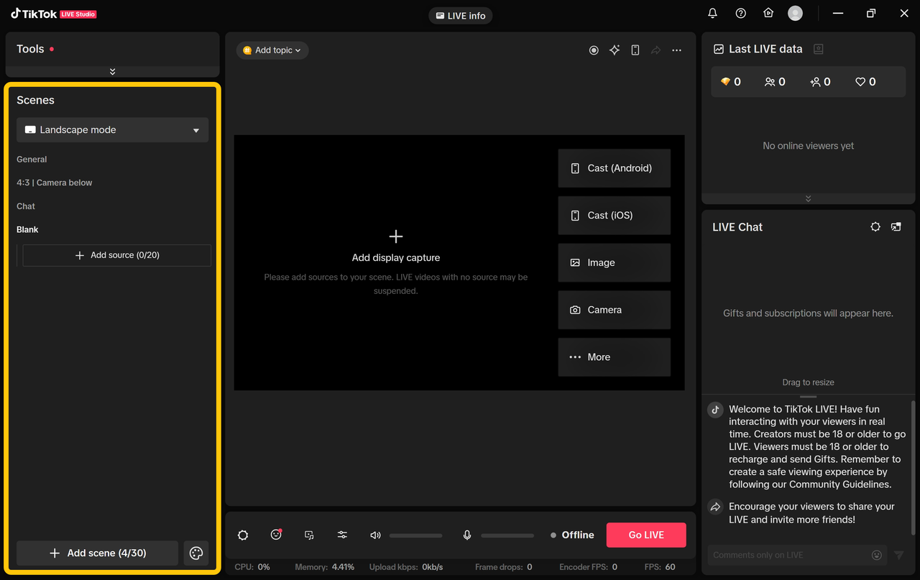Click the record icon above the preview
The image size is (920, 580).
(594, 50)
